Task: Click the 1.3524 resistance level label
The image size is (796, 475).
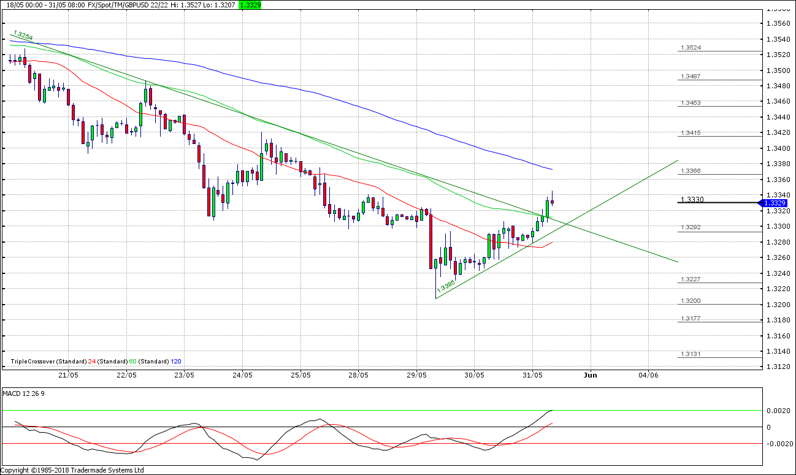Action: (x=690, y=48)
